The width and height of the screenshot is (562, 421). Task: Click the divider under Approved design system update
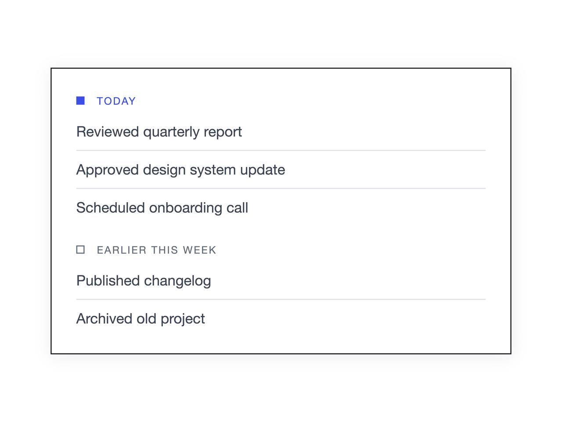[281, 189]
